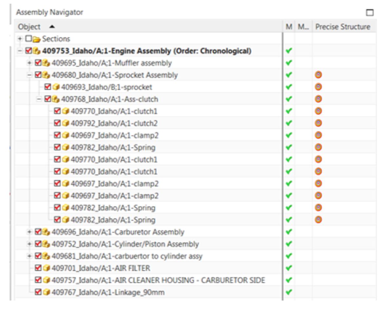Image resolution: width=387 pixels, height=309 pixels.
Task: Click the Engine Assembly assembly icon
Action: [36, 51]
